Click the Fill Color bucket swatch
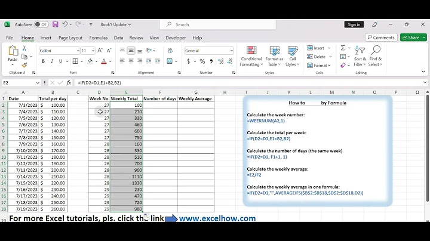Screen dimensions: 430x241 (90, 61)
